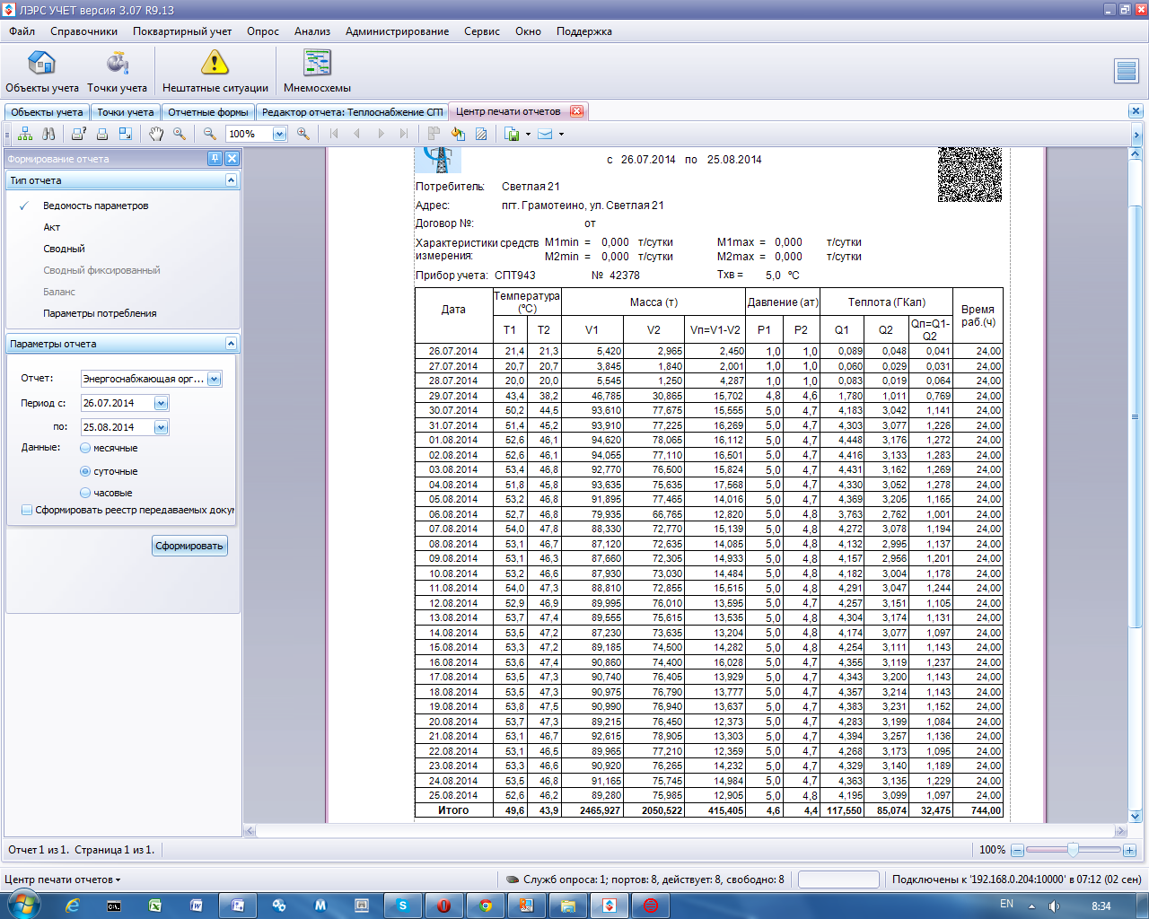Click the binoculars search icon
The width and height of the screenshot is (1149, 919).
[48, 134]
